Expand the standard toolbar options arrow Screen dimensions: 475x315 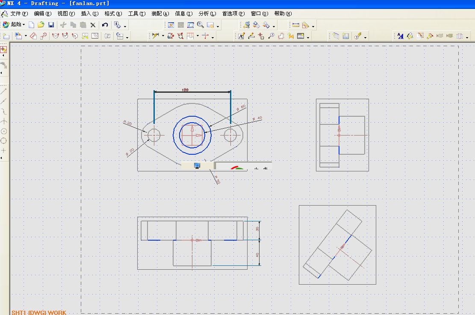125,26
